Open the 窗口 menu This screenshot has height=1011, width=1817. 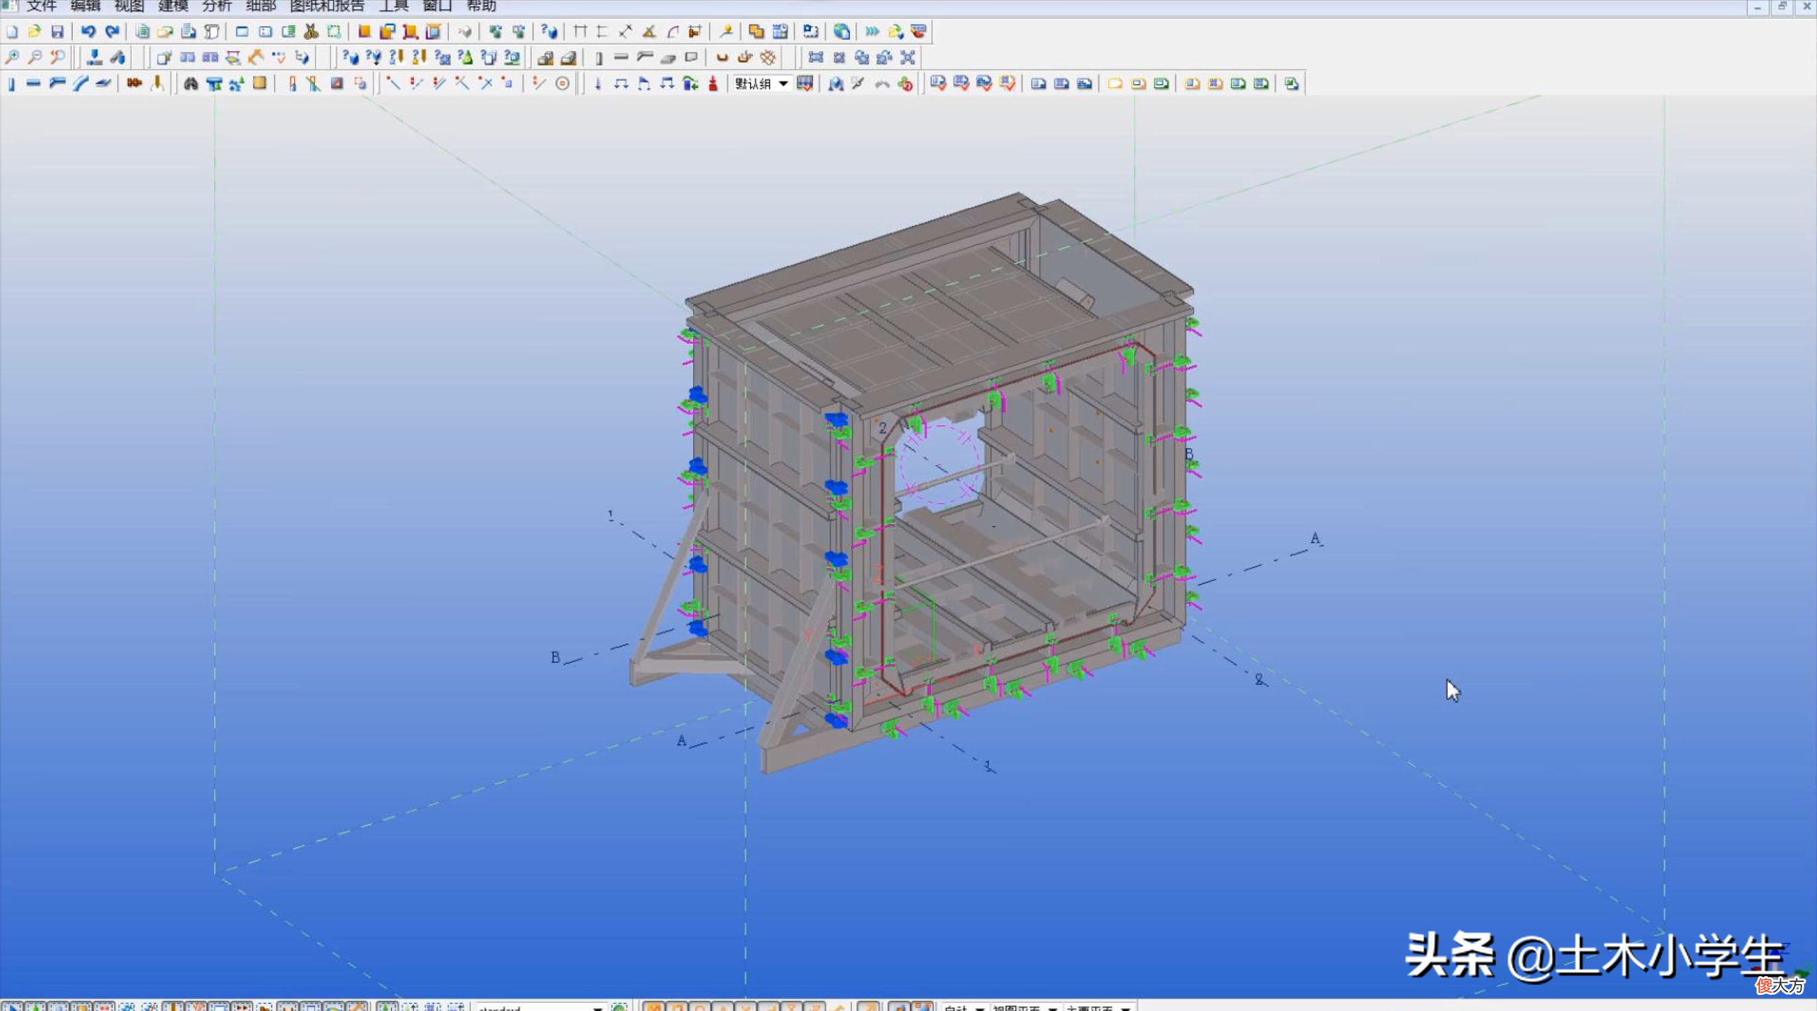point(437,5)
